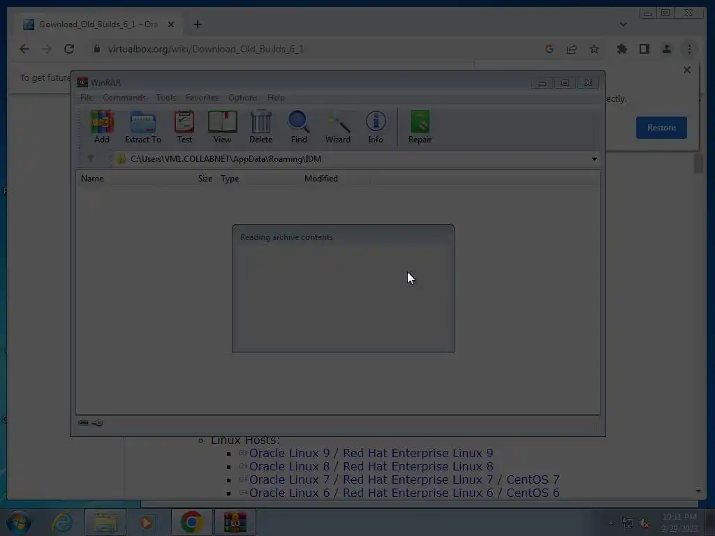Open Extract To tool in WinRAR

point(142,127)
